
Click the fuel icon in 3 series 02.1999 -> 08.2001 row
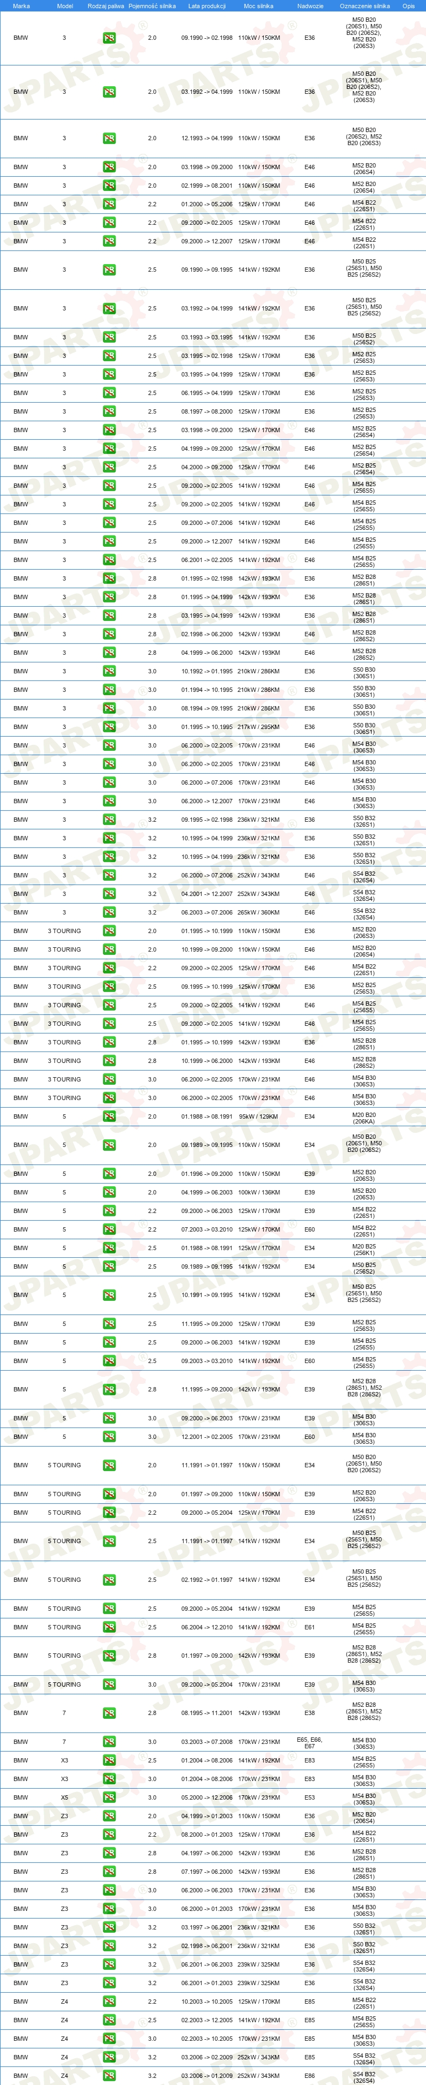109,186
